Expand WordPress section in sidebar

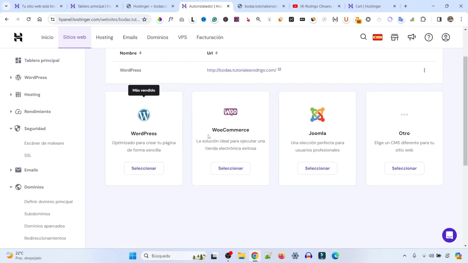pos(11,77)
